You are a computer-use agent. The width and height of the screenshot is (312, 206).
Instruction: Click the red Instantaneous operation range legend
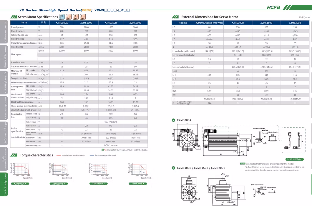[71, 155]
